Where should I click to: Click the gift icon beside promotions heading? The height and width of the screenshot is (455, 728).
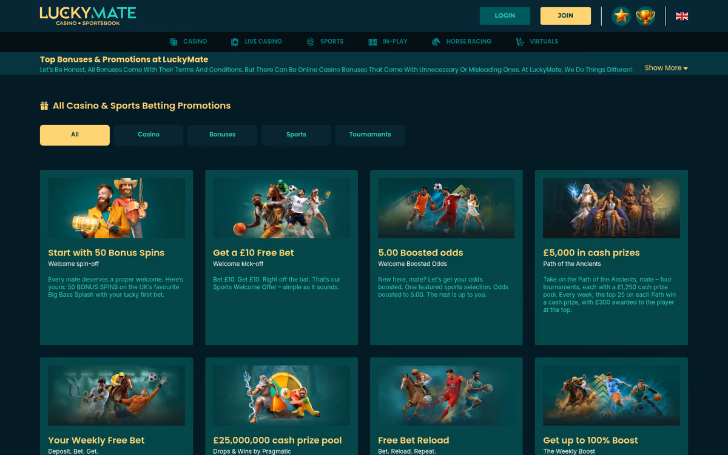pyautogui.click(x=44, y=106)
